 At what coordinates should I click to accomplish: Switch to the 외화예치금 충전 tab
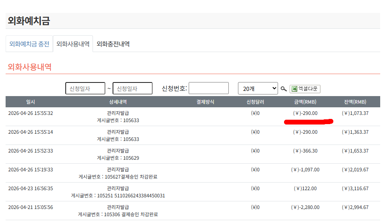click(x=29, y=44)
